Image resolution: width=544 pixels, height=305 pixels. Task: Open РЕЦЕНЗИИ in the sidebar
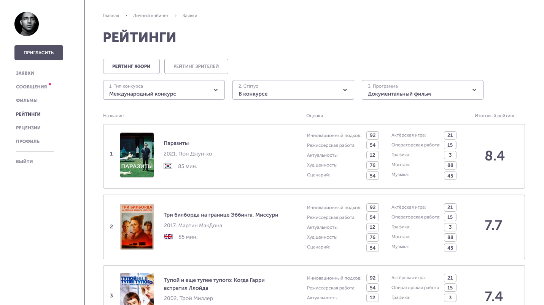(x=28, y=128)
